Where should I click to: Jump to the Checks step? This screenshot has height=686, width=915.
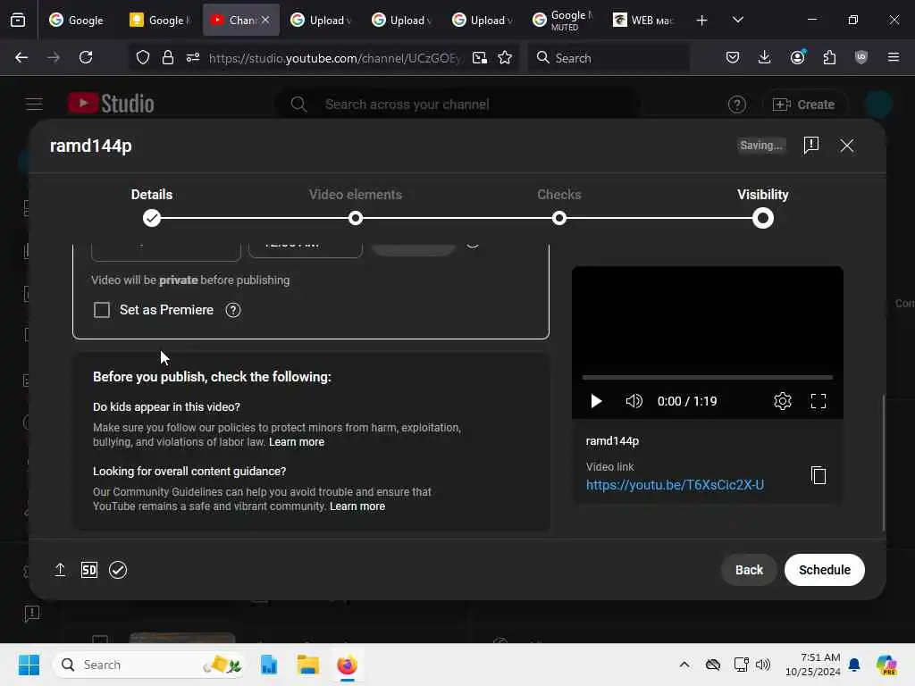pyautogui.click(x=559, y=206)
